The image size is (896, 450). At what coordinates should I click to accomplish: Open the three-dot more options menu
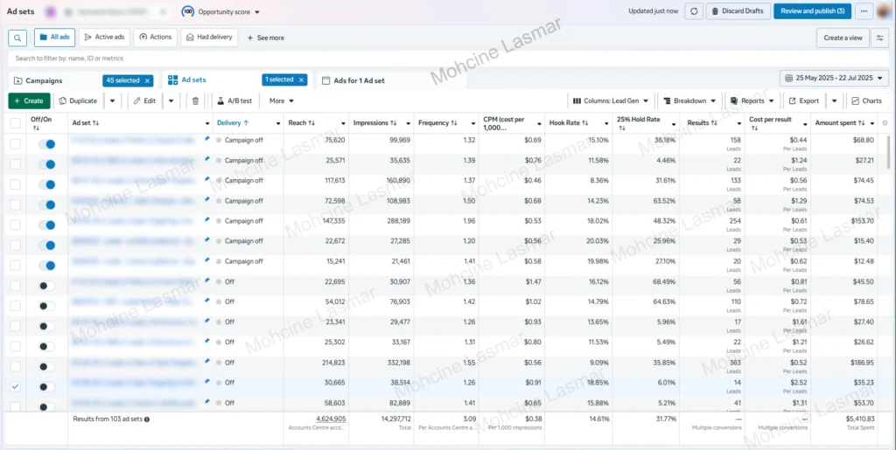click(865, 11)
